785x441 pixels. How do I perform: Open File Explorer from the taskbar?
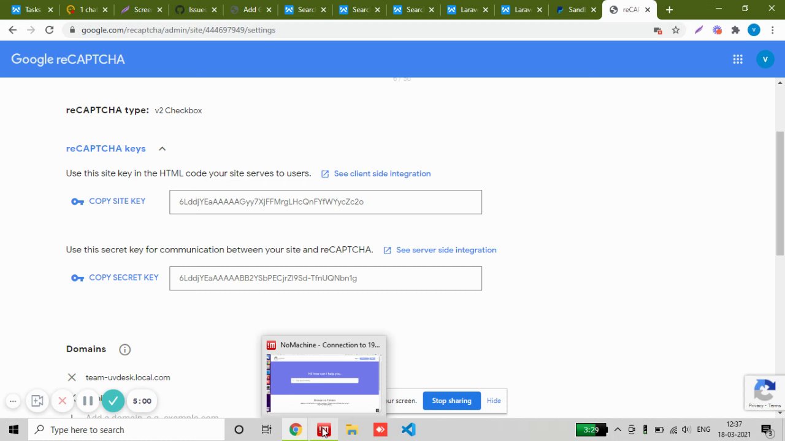[352, 430]
